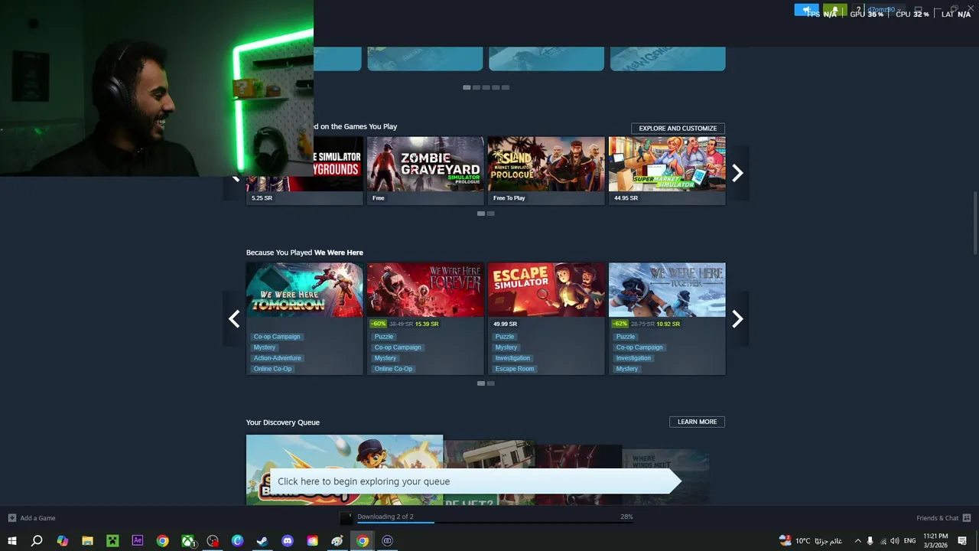The height and width of the screenshot is (551, 979).
Task: Click the Friends & Chat grid icon
Action: coord(967,518)
